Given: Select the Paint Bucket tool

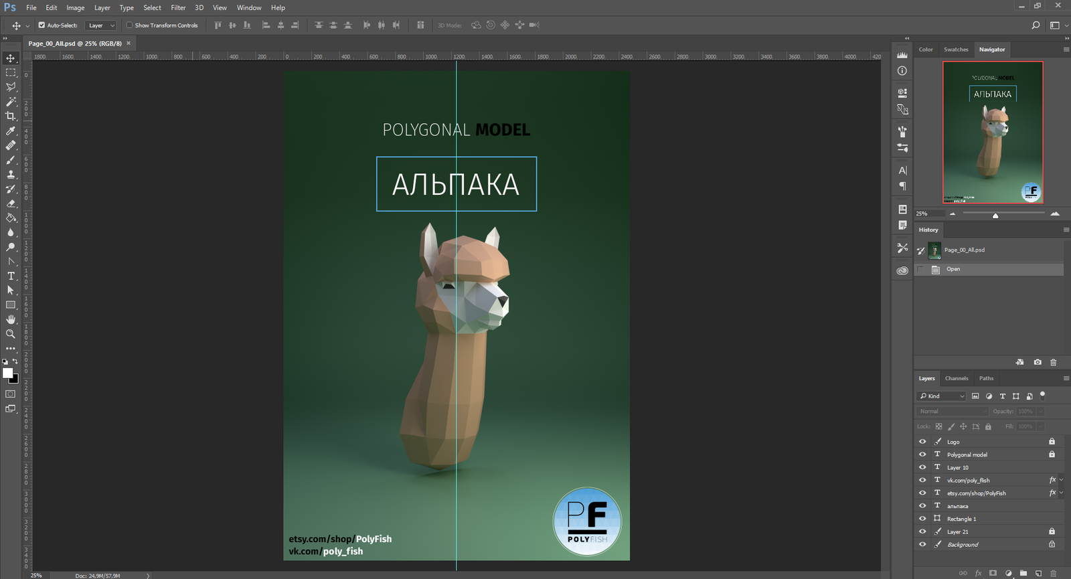Looking at the screenshot, I should (x=11, y=218).
